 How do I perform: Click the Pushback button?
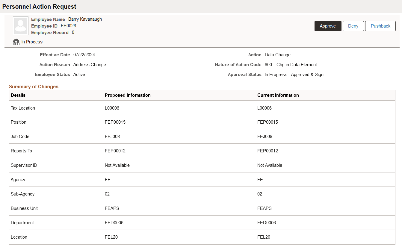(x=380, y=26)
